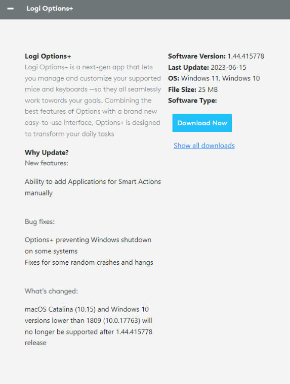290x384 pixels.
Task: Click the bold Logi Options+ heading above the description
Action: pyautogui.click(x=48, y=56)
